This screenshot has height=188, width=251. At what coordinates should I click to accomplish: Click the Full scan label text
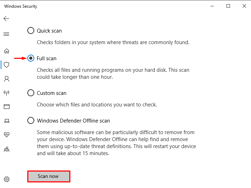pyautogui.click(x=47, y=58)
